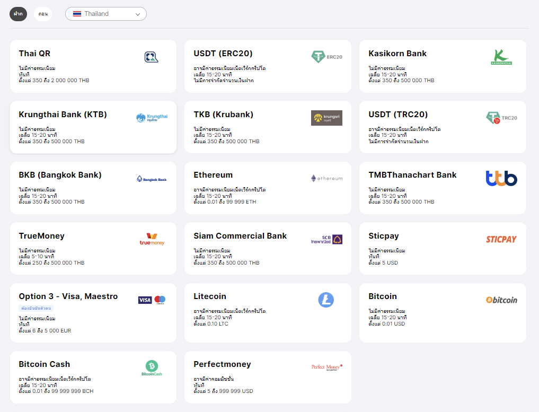
Task: Click Siam Commercial Bank title
Action: (x=240, y=236)
